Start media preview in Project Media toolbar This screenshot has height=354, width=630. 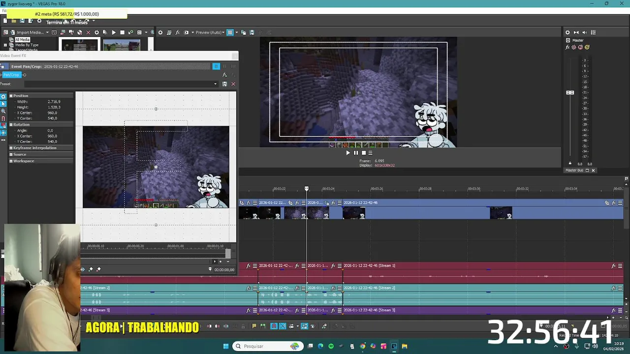coord(114,32)
